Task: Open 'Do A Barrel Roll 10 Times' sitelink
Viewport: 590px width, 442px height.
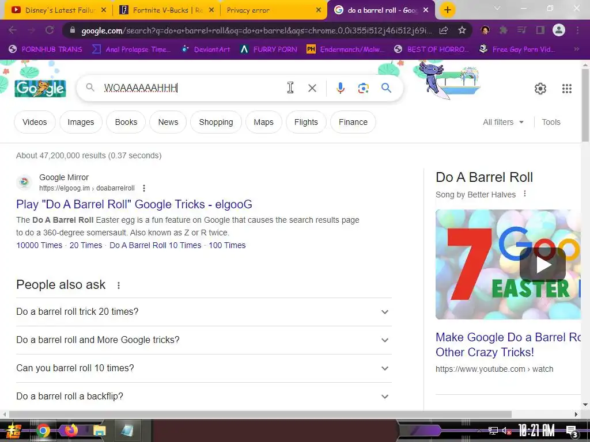Action: 156,245
